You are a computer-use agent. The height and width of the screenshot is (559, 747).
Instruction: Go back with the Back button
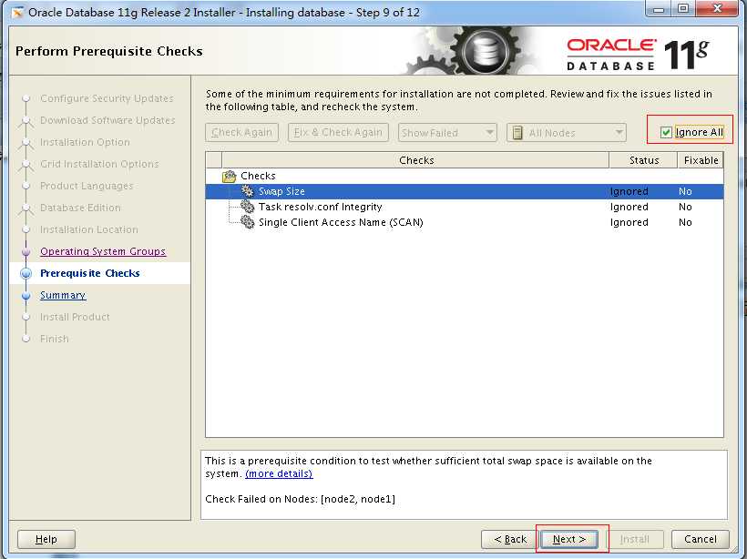(510, 539)
